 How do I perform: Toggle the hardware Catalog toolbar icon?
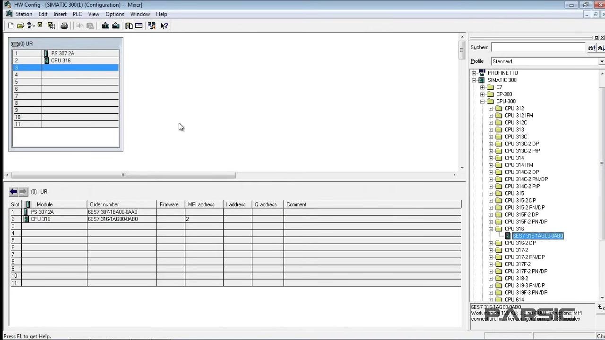click(x=129, y=25)
